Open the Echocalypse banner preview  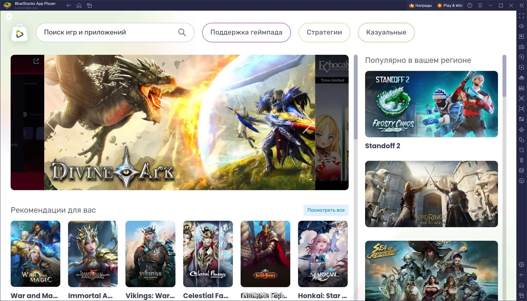click(x=332, y=122)
